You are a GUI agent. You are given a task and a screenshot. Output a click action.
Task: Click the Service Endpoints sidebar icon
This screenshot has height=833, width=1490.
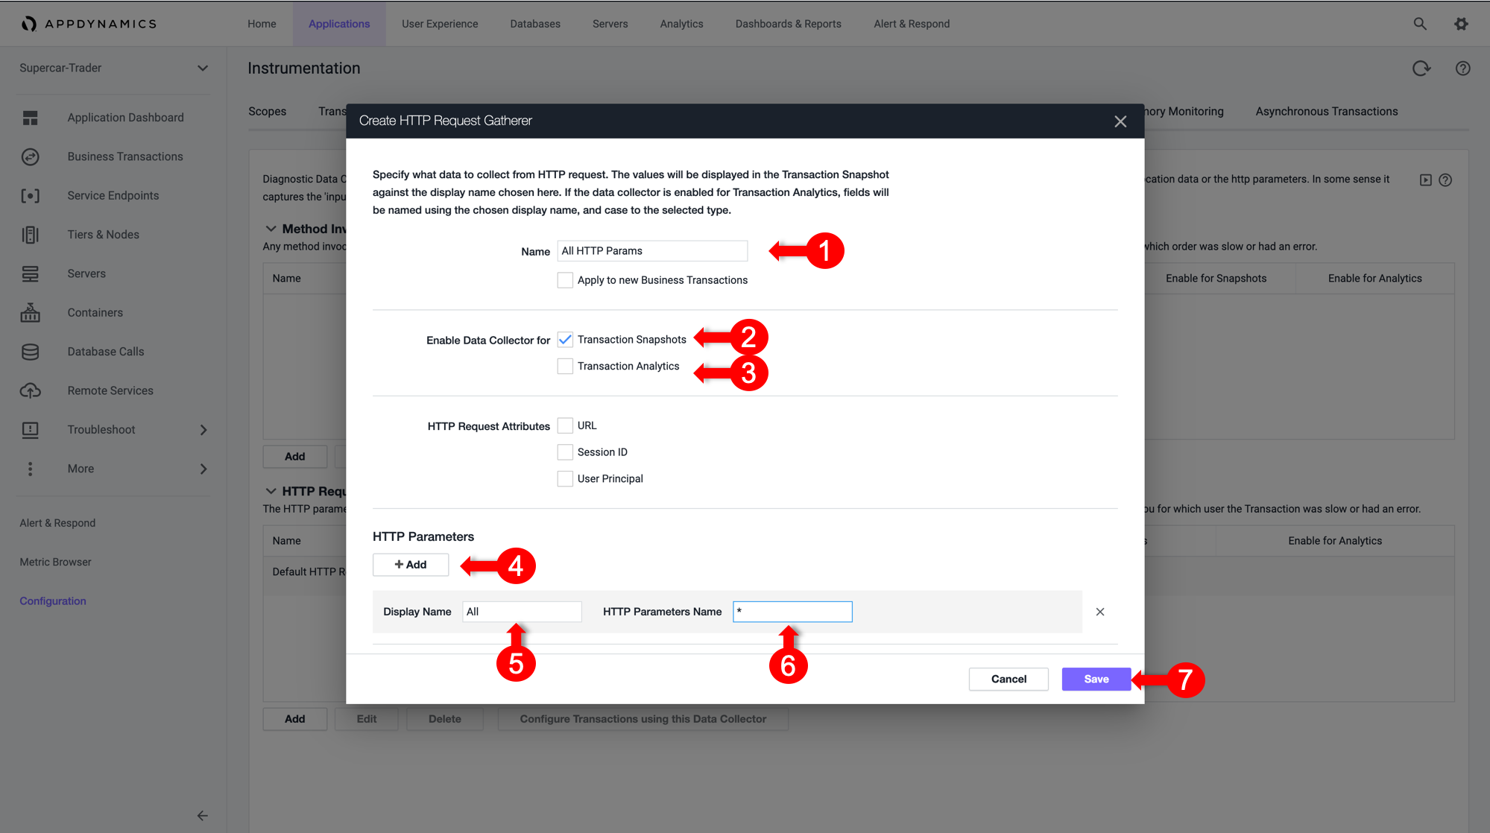point(30,196)
